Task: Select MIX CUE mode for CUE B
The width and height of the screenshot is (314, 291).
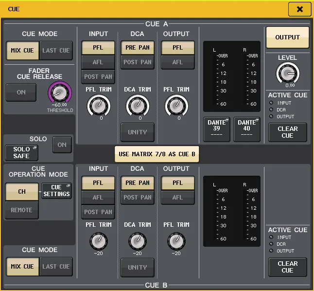Action: tap(22, 267)
